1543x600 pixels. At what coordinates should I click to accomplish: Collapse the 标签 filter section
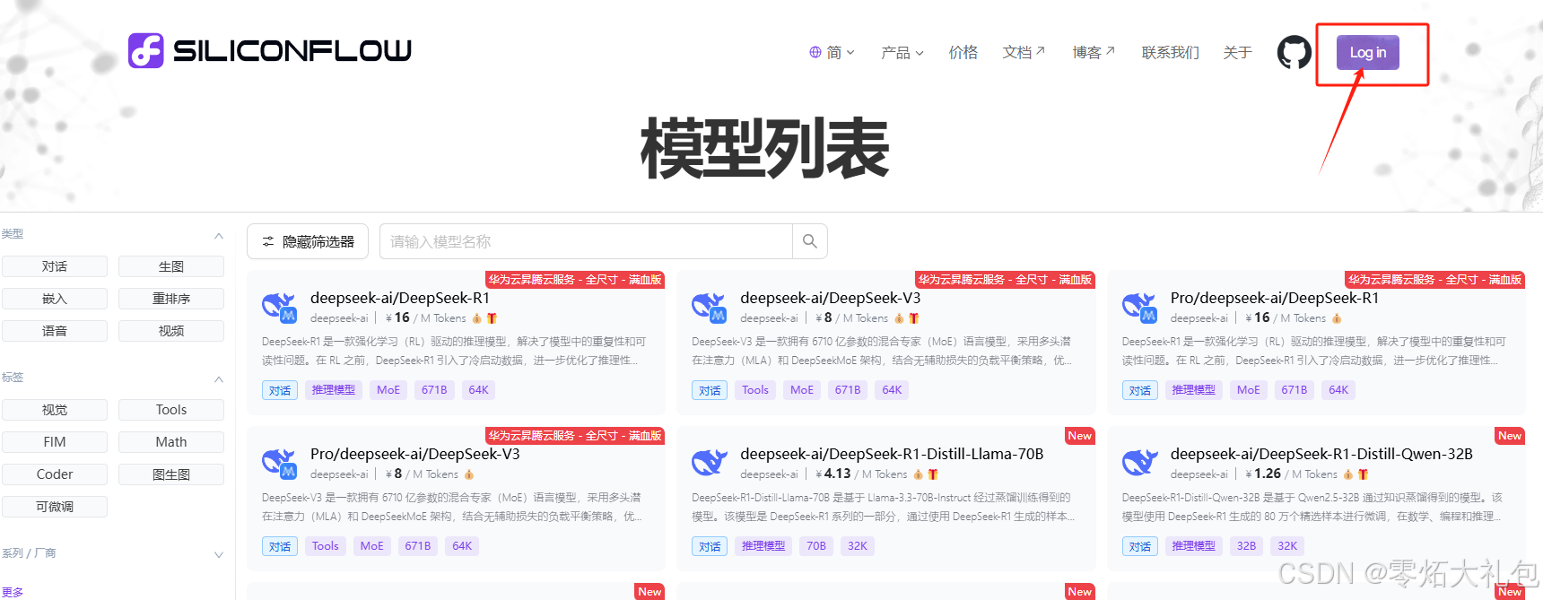pyautogui.click(x=219, y=378)
